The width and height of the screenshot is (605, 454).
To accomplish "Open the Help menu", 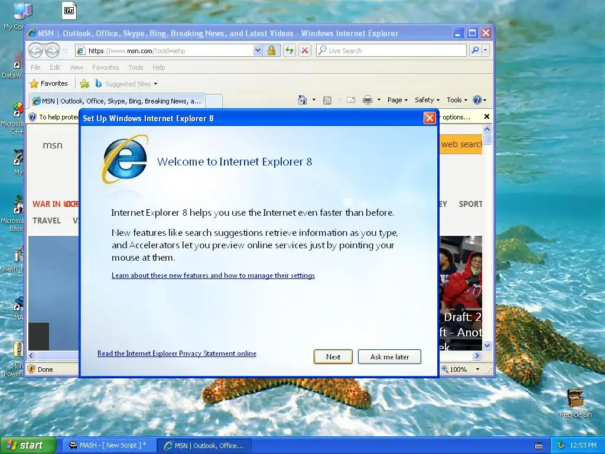I will click(158, 67).
